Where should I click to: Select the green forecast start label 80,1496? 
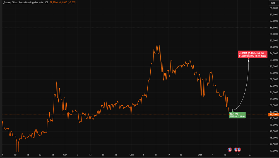point(237,115)
